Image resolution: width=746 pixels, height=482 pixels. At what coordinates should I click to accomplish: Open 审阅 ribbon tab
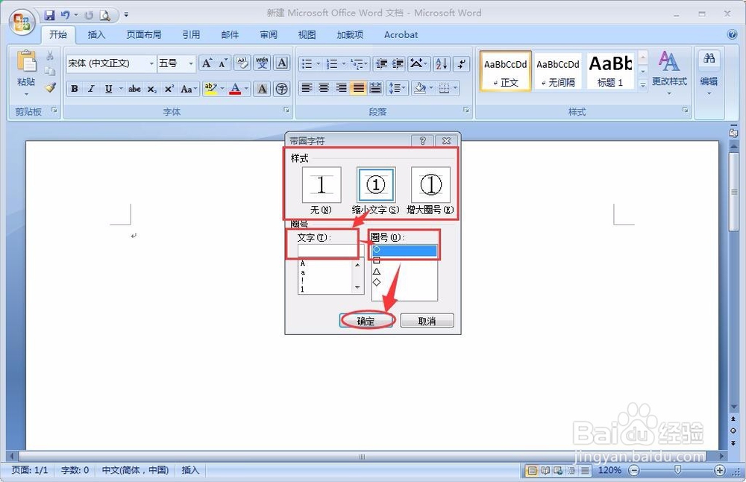(269, 35)
